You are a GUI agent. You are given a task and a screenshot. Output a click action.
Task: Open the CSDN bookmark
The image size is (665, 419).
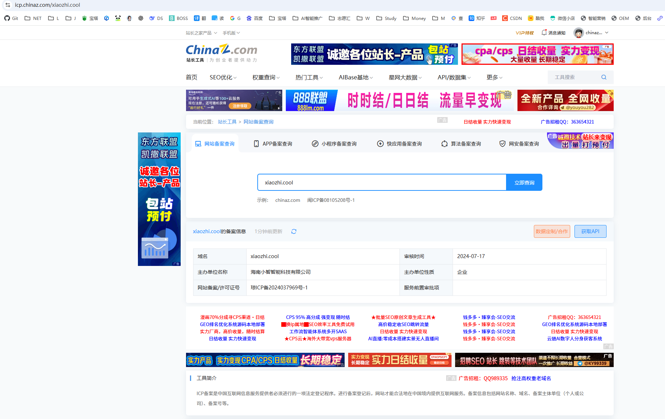[x=512, y=18]
